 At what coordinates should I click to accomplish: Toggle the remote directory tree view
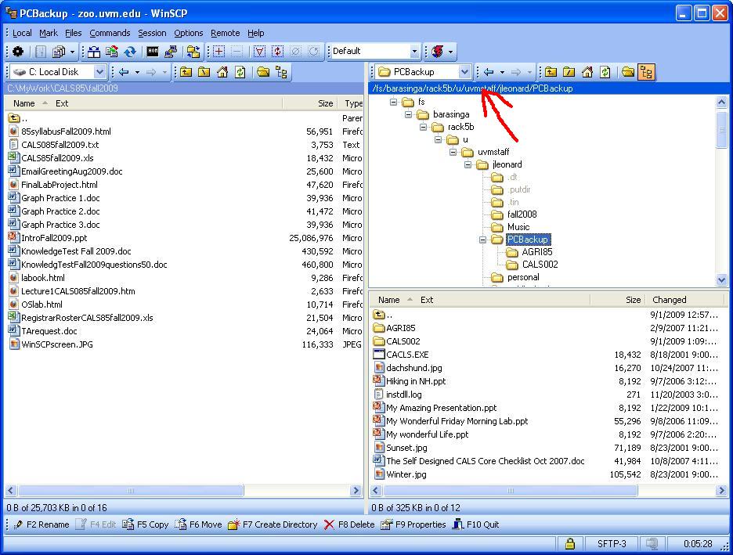click(x=646, y=72)
